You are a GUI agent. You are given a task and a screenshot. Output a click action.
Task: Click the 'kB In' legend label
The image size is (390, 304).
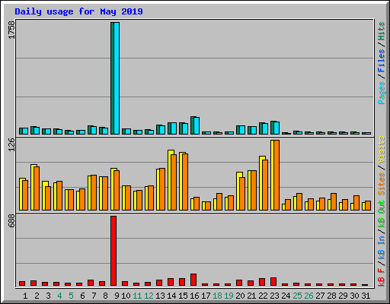click(382, 247)
